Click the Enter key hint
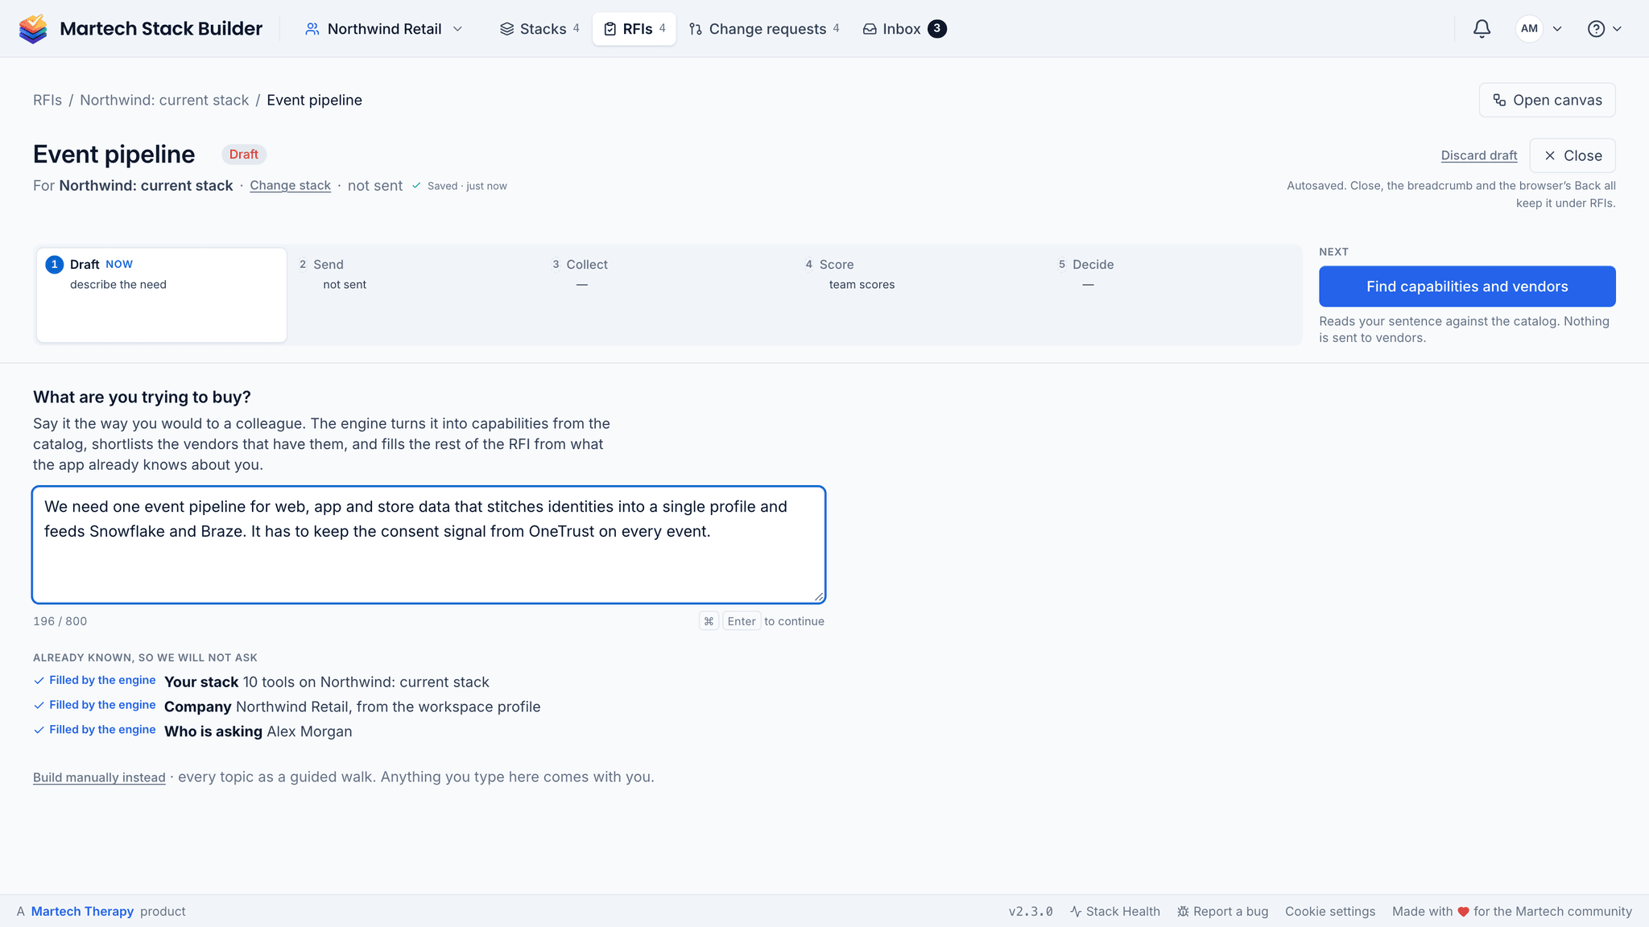Image resolution: width=1649 pixels, height=927 pixels. point(741,621)
